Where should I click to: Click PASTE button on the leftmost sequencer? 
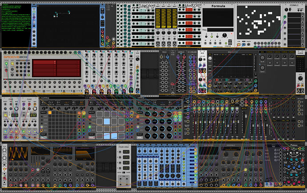coord(43,113)
